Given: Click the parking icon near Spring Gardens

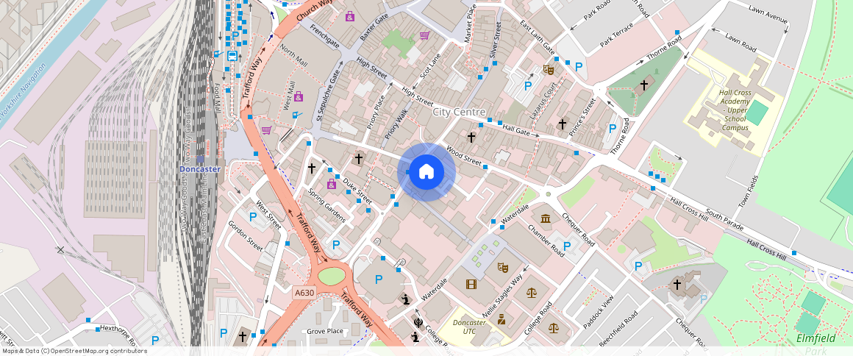Looking at the screenshot, I should pyautogui.click(x=336, y=244).
